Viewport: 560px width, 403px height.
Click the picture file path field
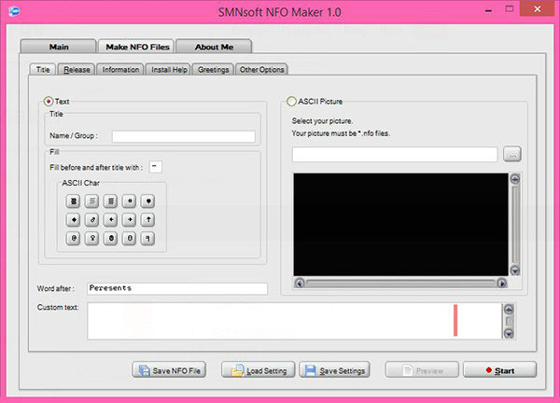(x=395, y=154)
